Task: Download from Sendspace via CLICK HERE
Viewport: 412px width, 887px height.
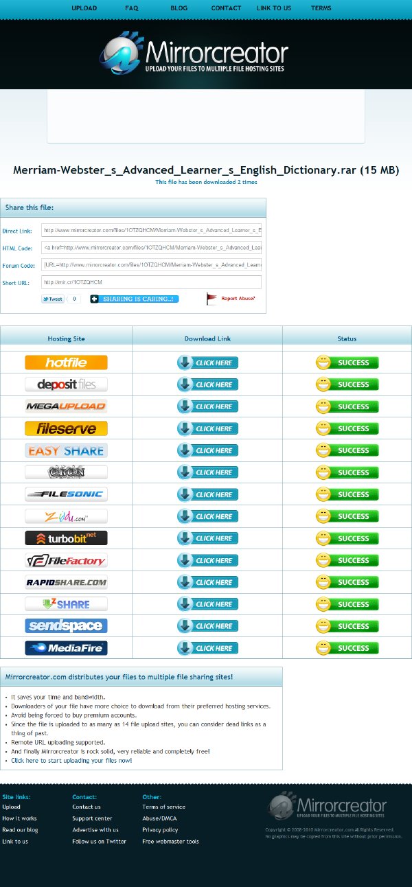Action: tap(207, 626)
